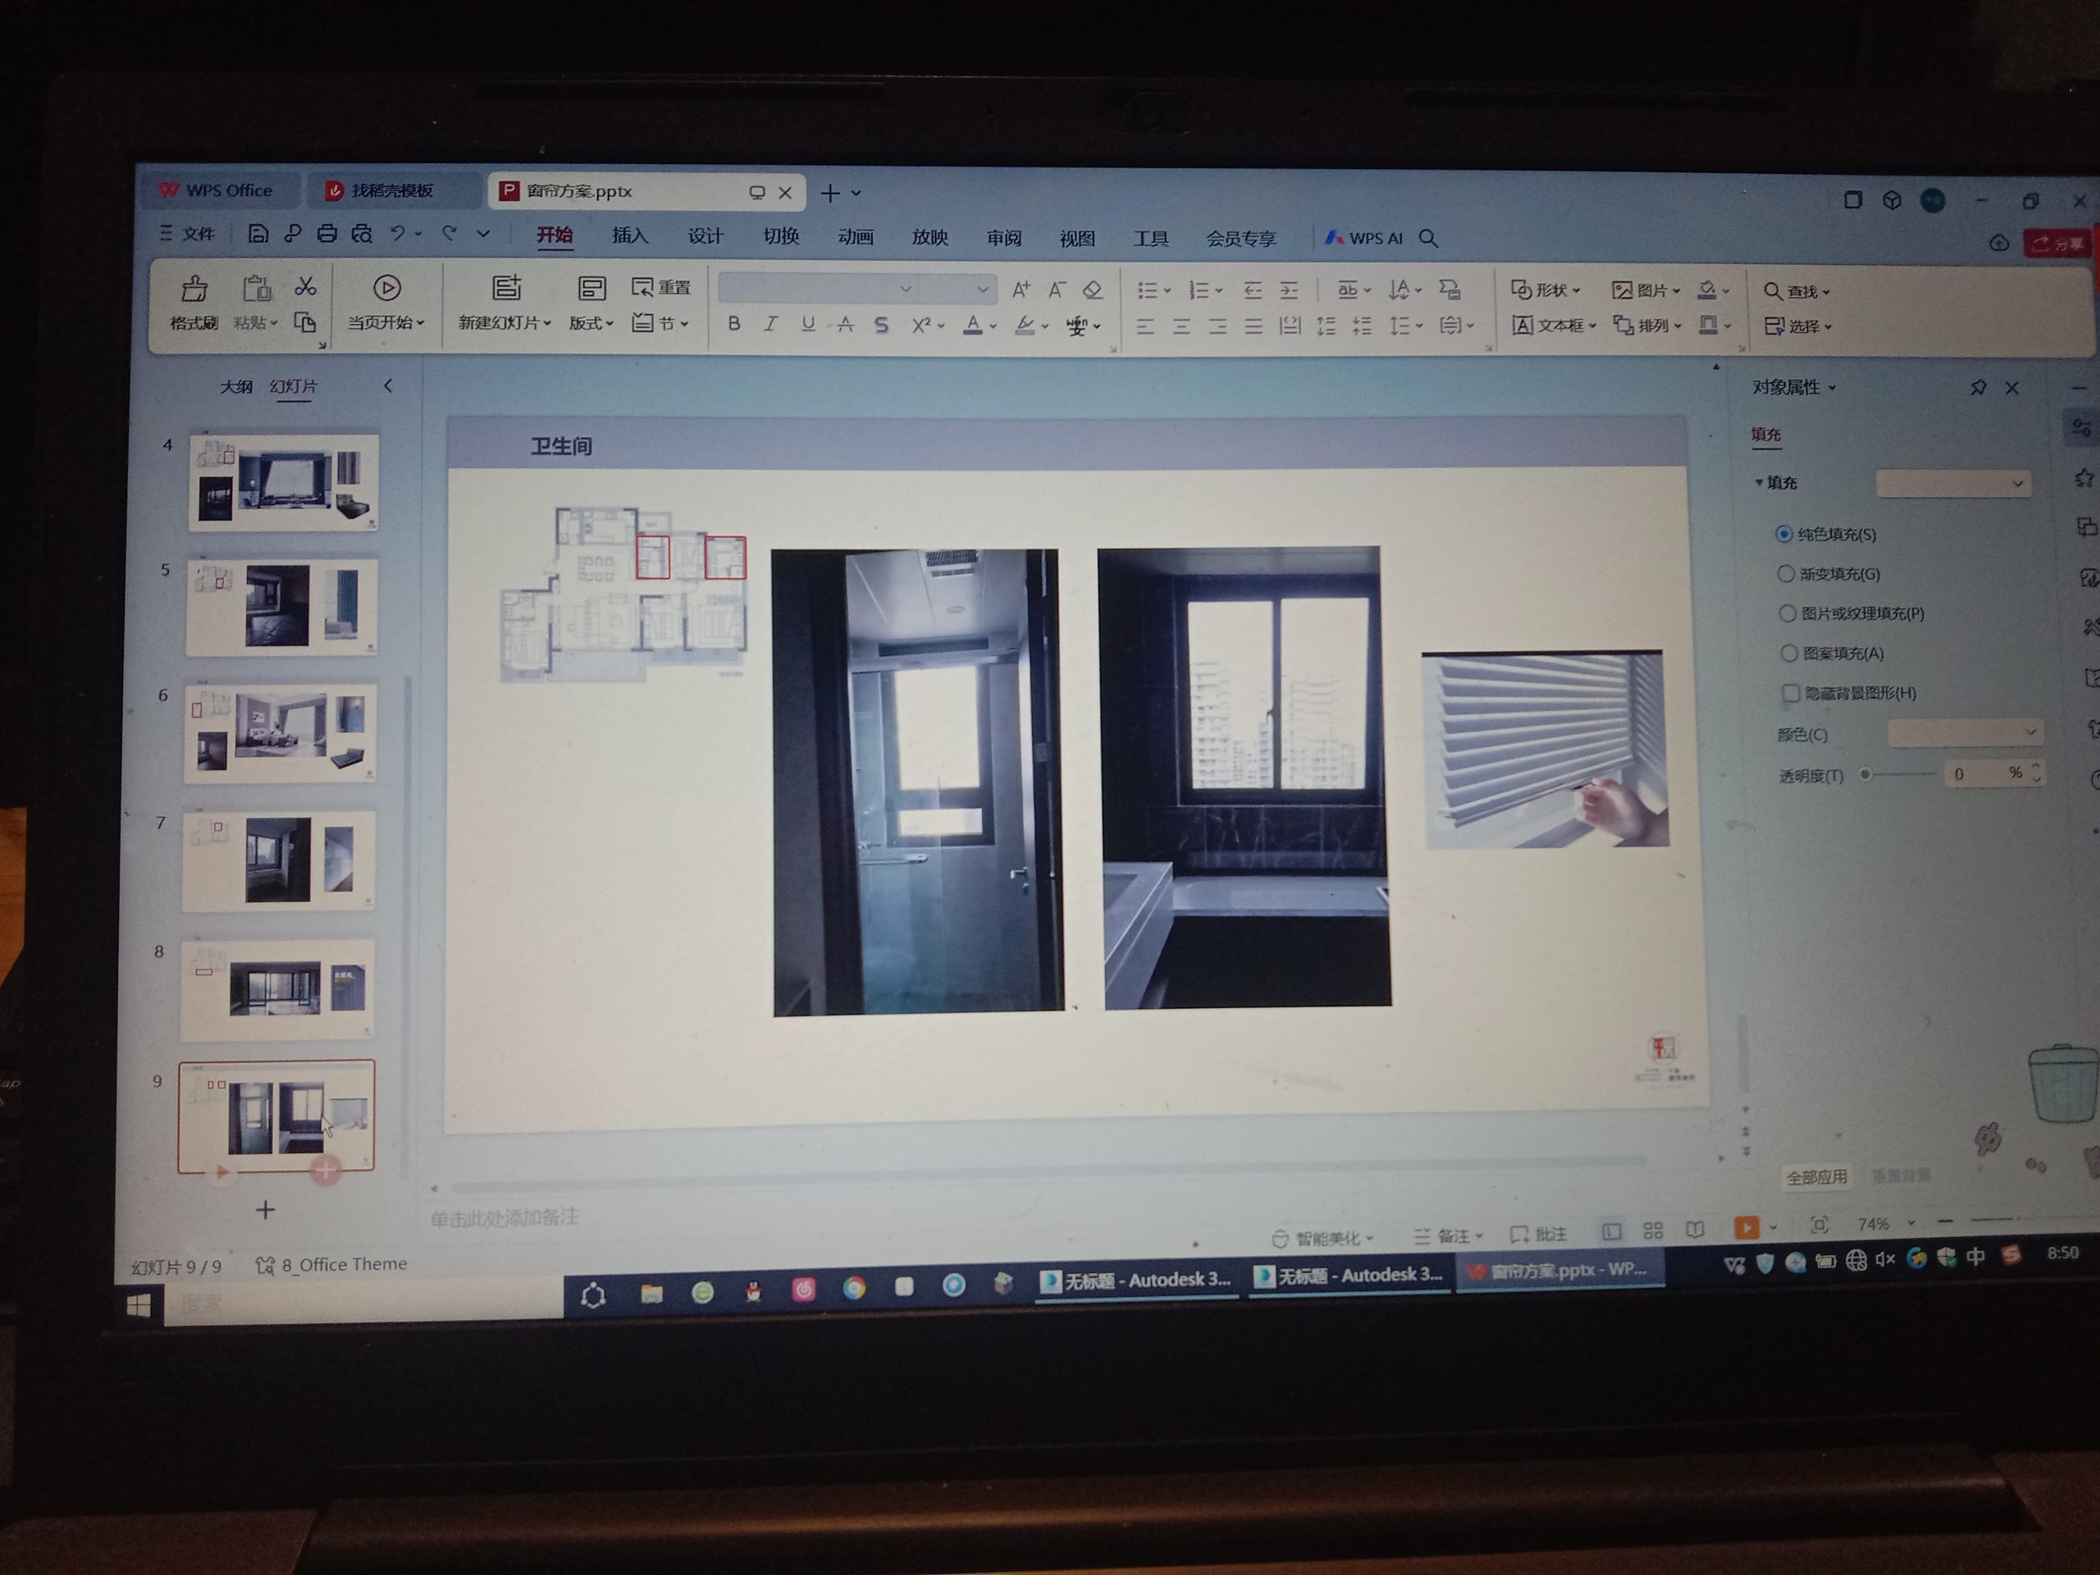Click Apply to All (全部应用) button
Viewport: 2100px width, 1575px height.
[x=1815, y=1177]
